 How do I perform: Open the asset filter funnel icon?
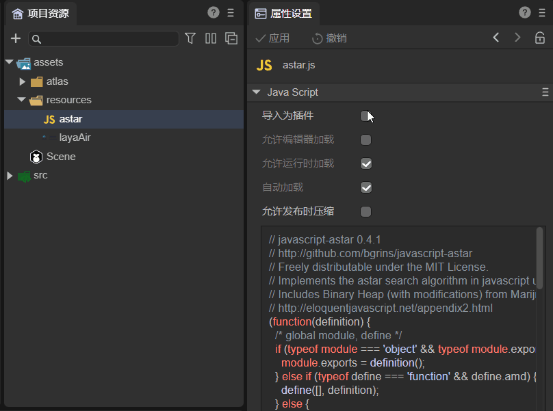[190, 38]
